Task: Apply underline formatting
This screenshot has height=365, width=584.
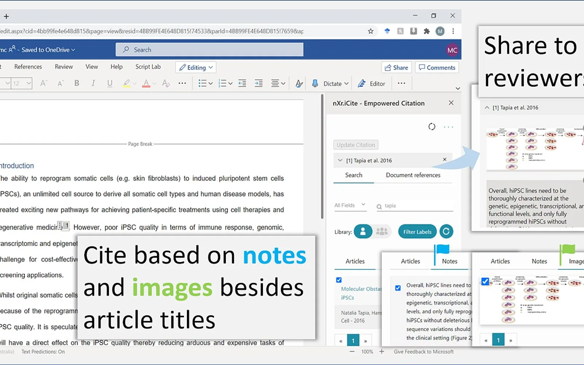Action: [x=109, y=83]
